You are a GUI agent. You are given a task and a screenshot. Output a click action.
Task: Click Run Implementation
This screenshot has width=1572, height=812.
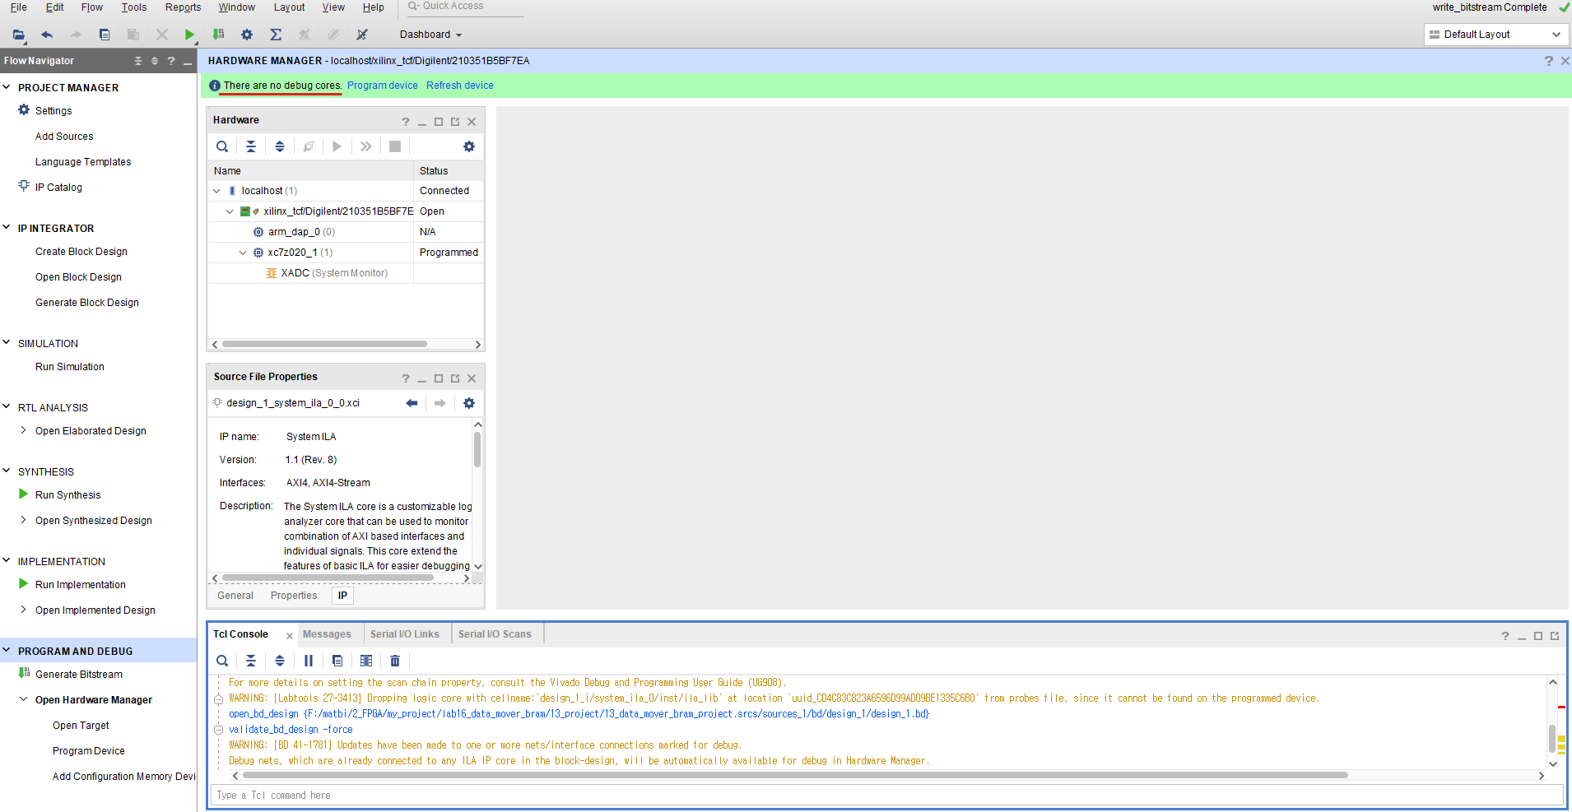pos(81,585)
